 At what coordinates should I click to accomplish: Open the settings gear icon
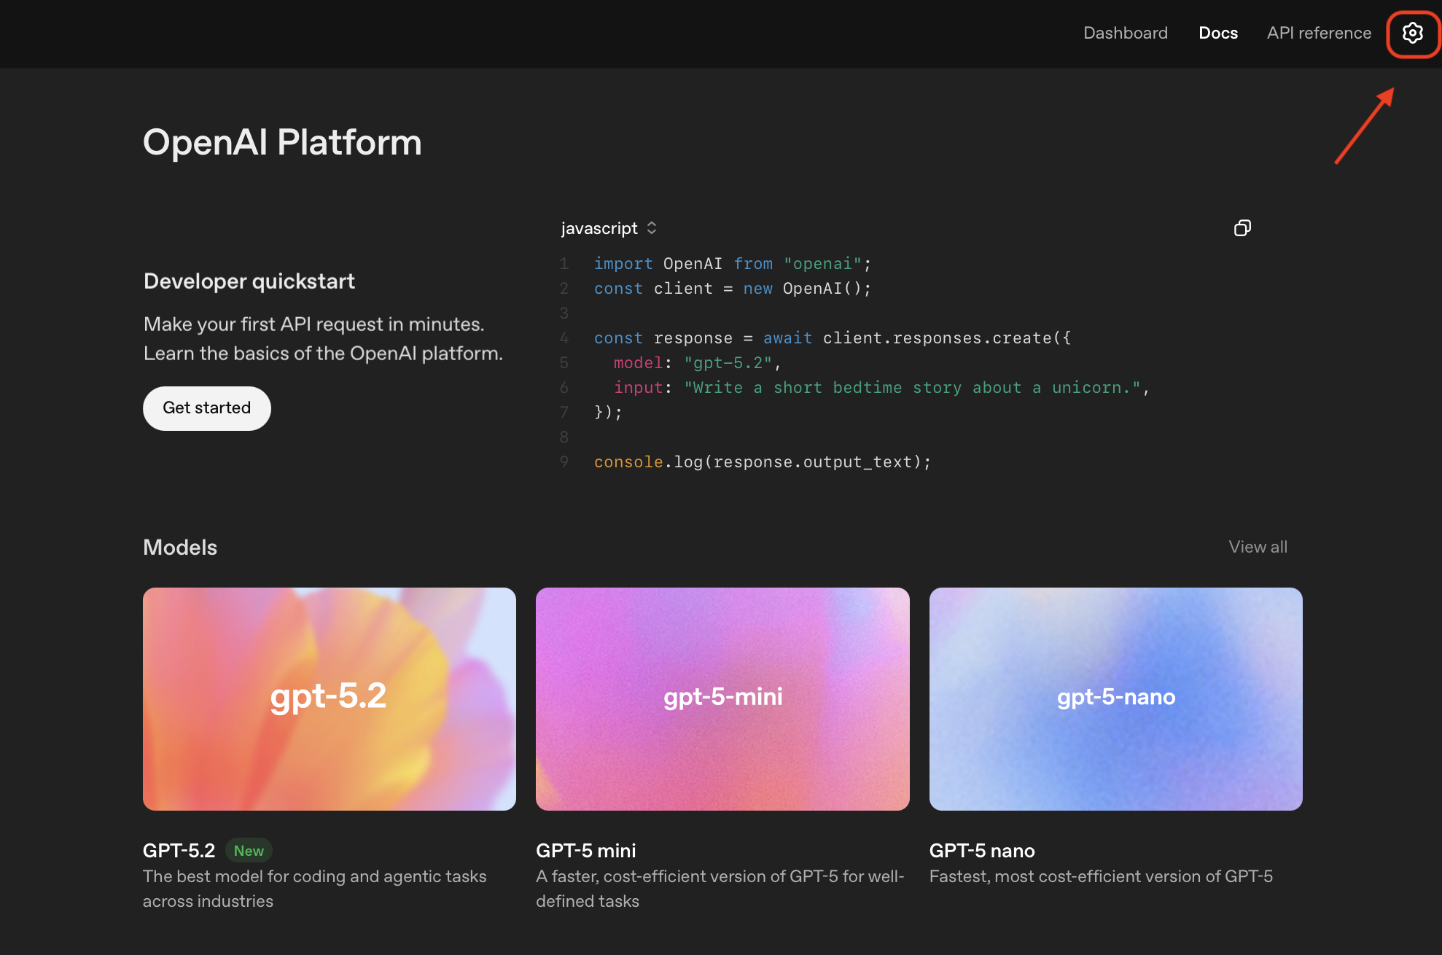pyautogui.click(x=1413, y=34)
